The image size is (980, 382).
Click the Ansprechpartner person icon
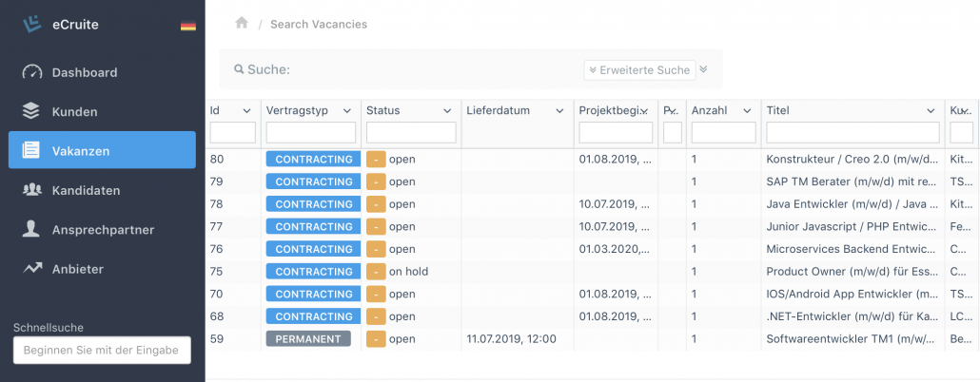[x=31, y=229]
